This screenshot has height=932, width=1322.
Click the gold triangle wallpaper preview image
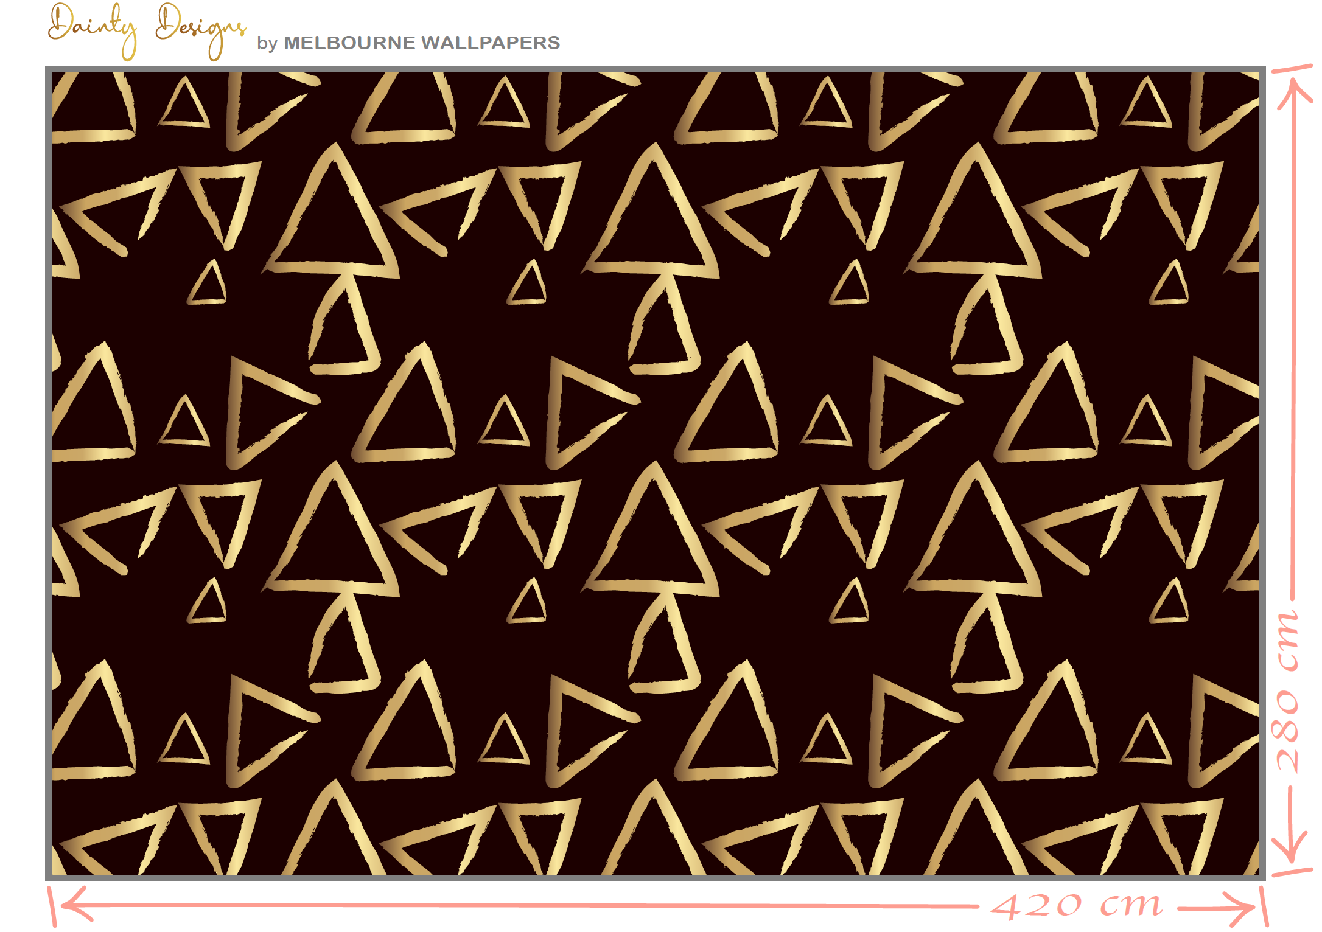655,473
